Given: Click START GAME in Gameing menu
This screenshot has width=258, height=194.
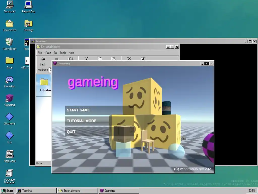Looking at the screenshot, I should point(99,110).
